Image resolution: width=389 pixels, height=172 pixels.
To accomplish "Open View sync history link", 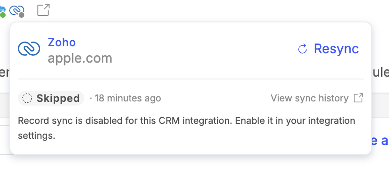I will (310, 98).
